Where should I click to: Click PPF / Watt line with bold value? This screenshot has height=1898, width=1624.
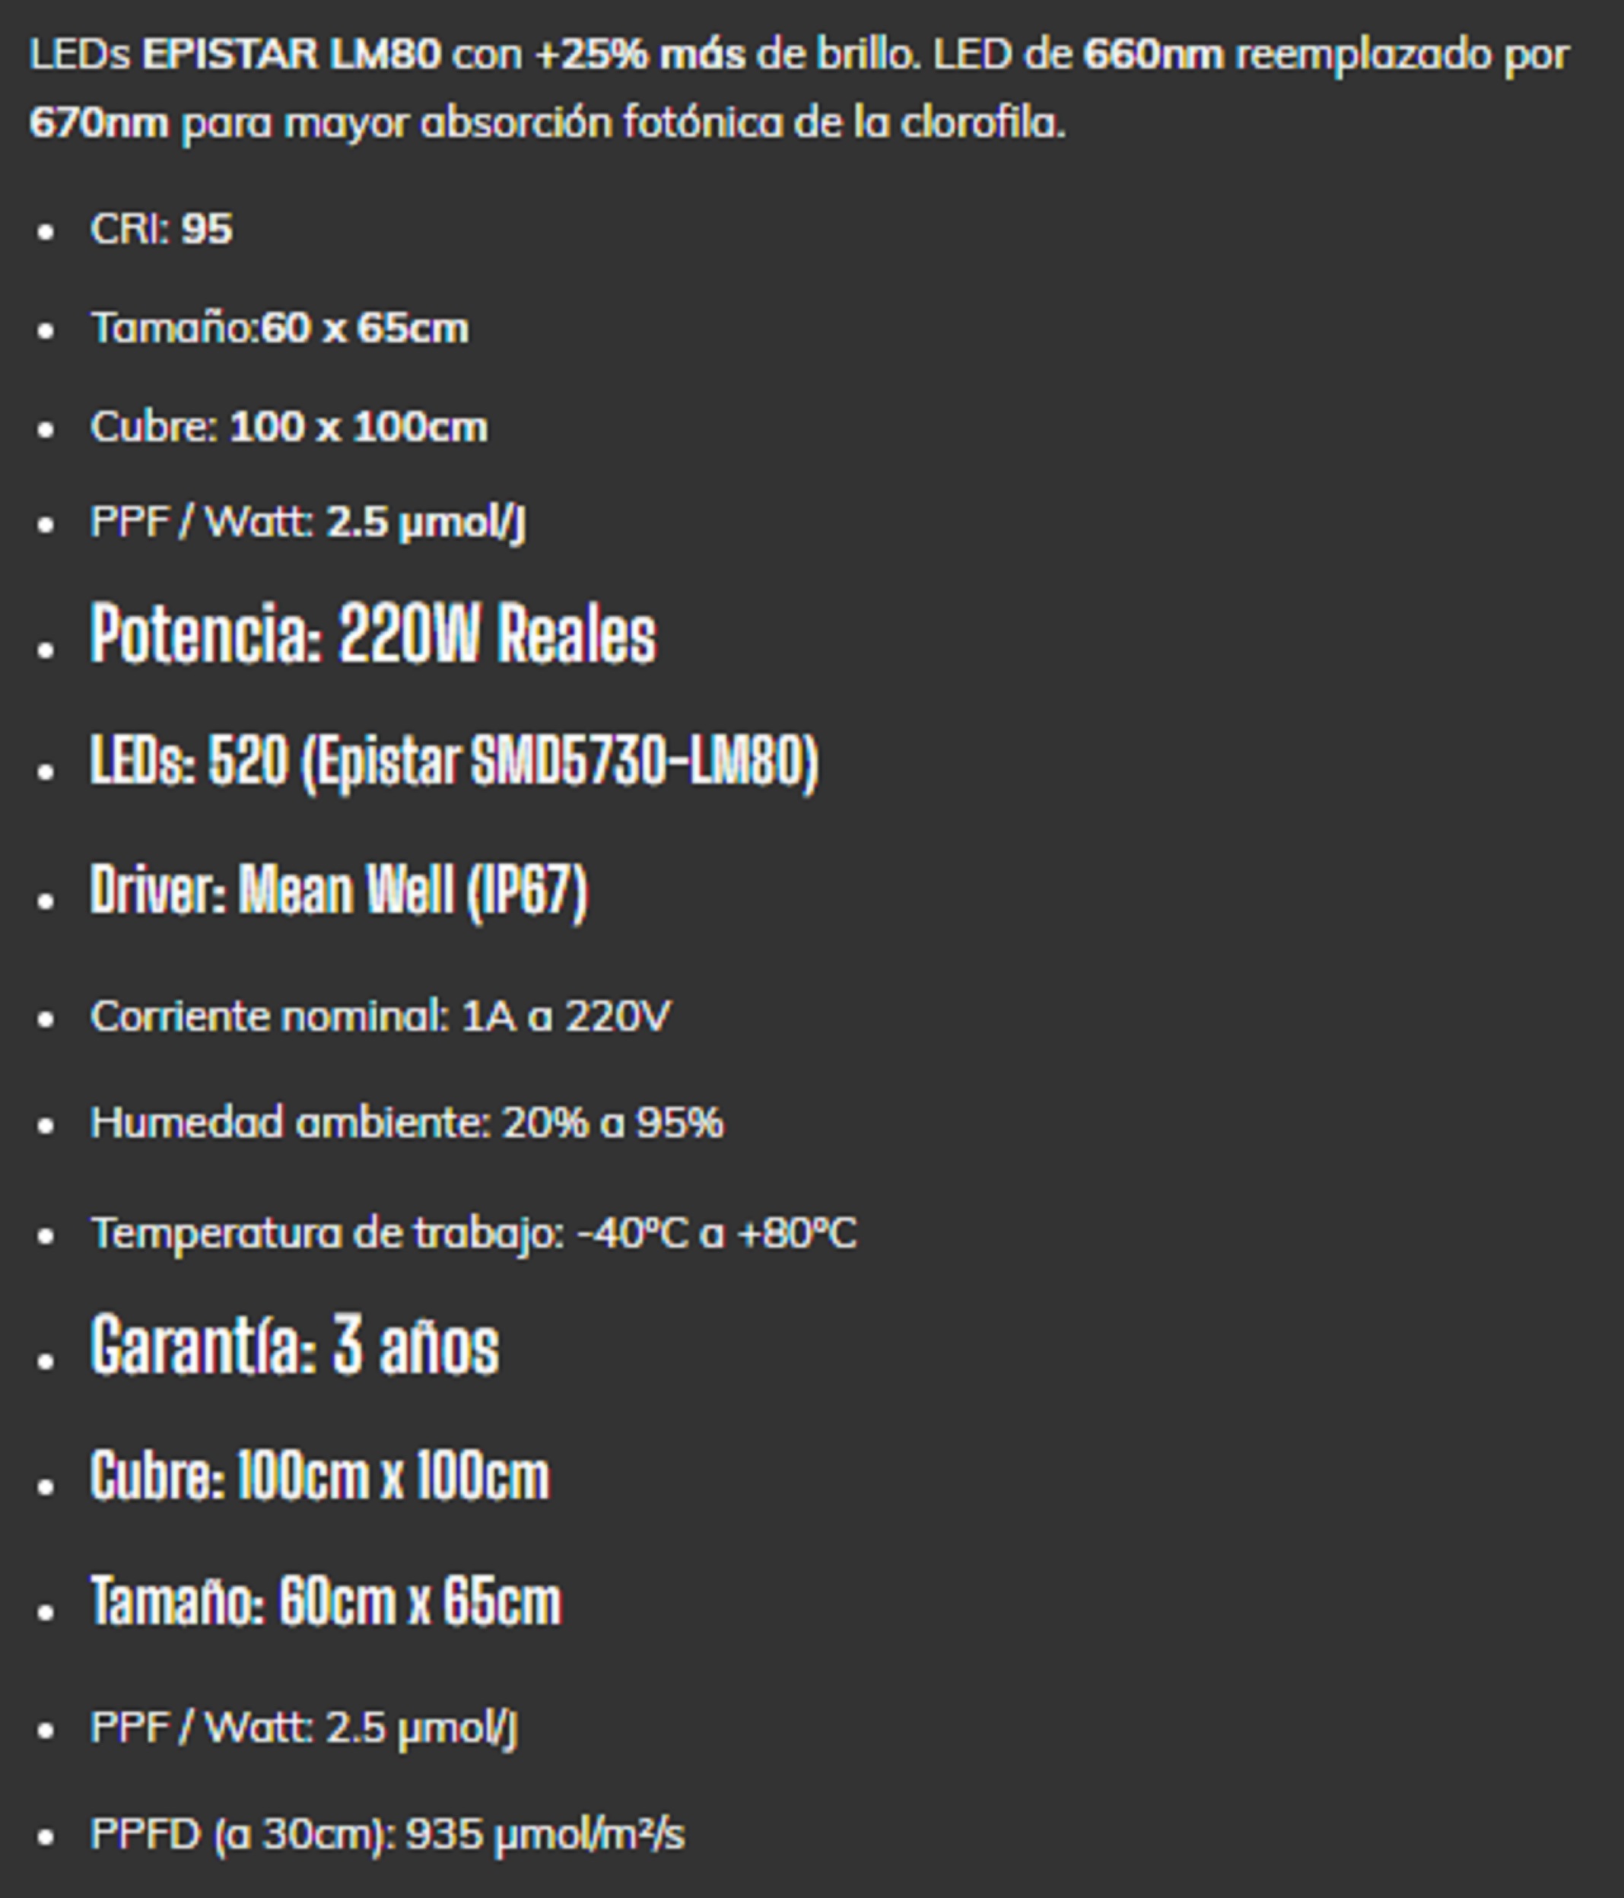[x=308, y=523]
